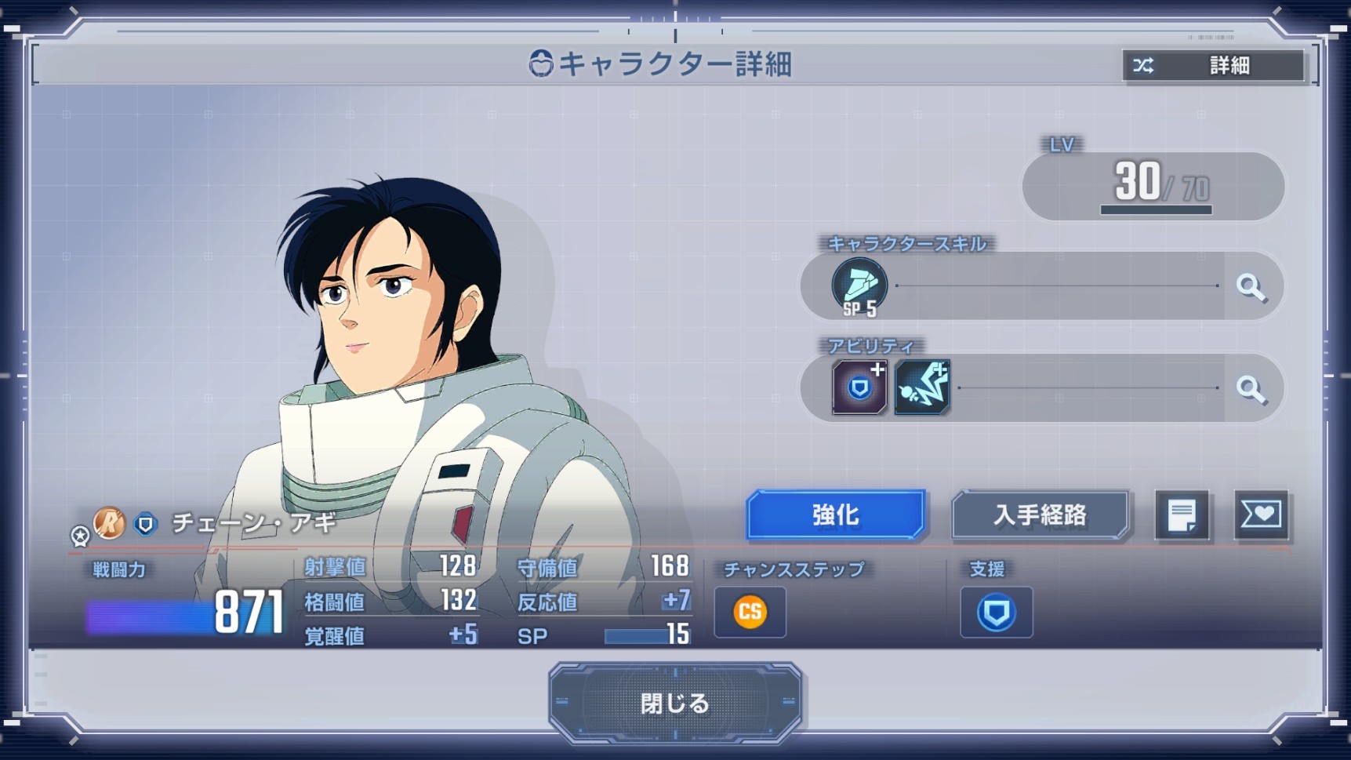This screenshot has width=1351, height=760.
Task: Click the 戦闘力 871 power bar
Action: click(185, 613)
